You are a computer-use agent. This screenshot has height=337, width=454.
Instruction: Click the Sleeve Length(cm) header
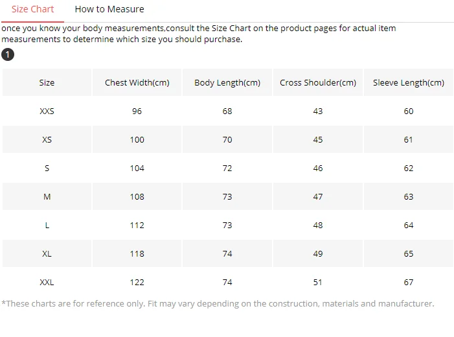point(409,82)
